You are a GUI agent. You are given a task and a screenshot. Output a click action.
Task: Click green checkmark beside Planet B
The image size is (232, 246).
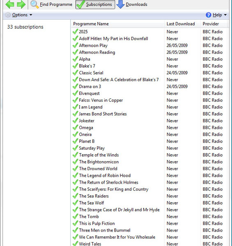pos(76,141)
